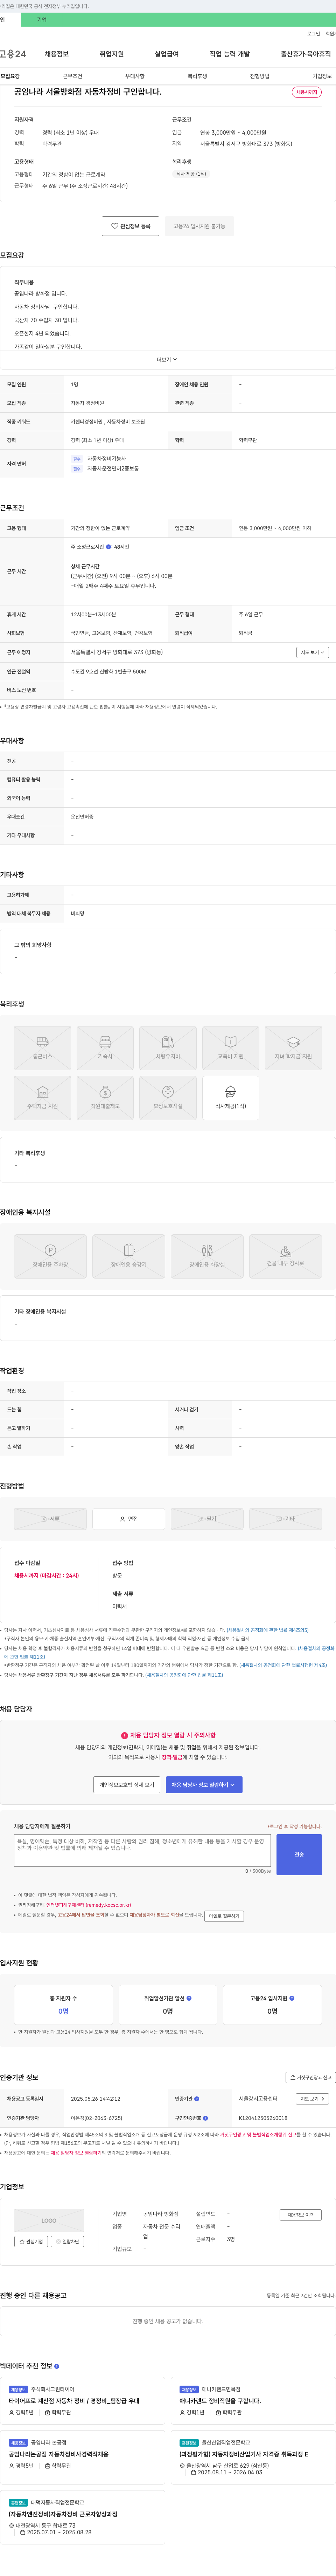This screenshot has width=336, height=2576.
Task: Select the 복리후생 tab
Action: [x=197, y=76]
